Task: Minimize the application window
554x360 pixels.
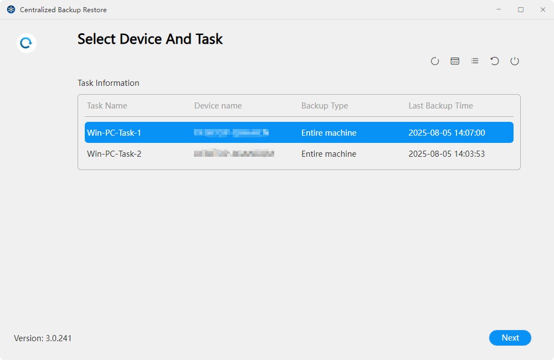Action: tap(498, 9)
